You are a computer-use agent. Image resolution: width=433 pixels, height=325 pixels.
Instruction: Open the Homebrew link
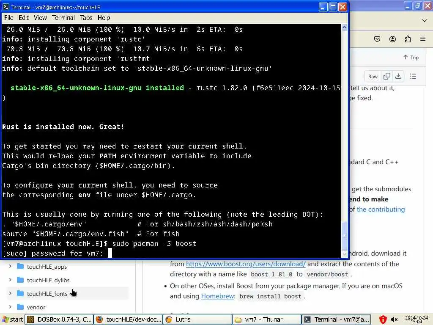pos(217,296)
